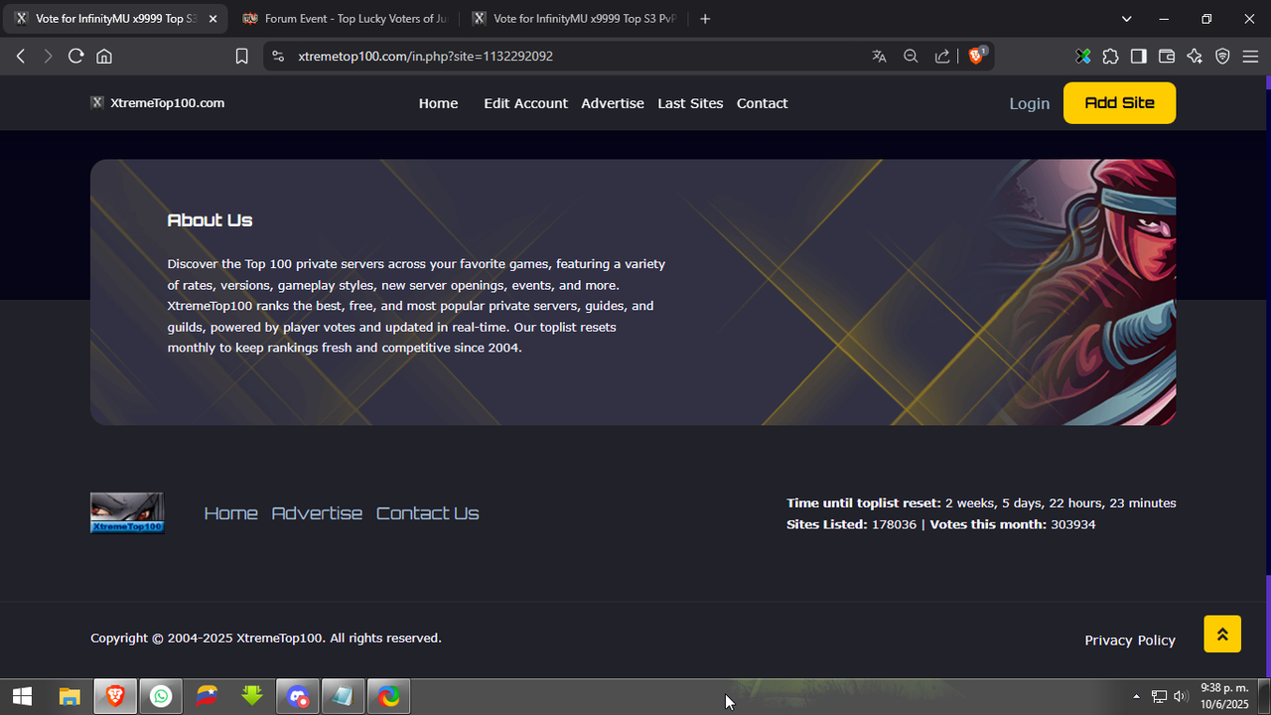Screen dimensions: 1271x715
Task: Click the footer Contact Us link
Action: pyautogui.click(x=427, y=513)
